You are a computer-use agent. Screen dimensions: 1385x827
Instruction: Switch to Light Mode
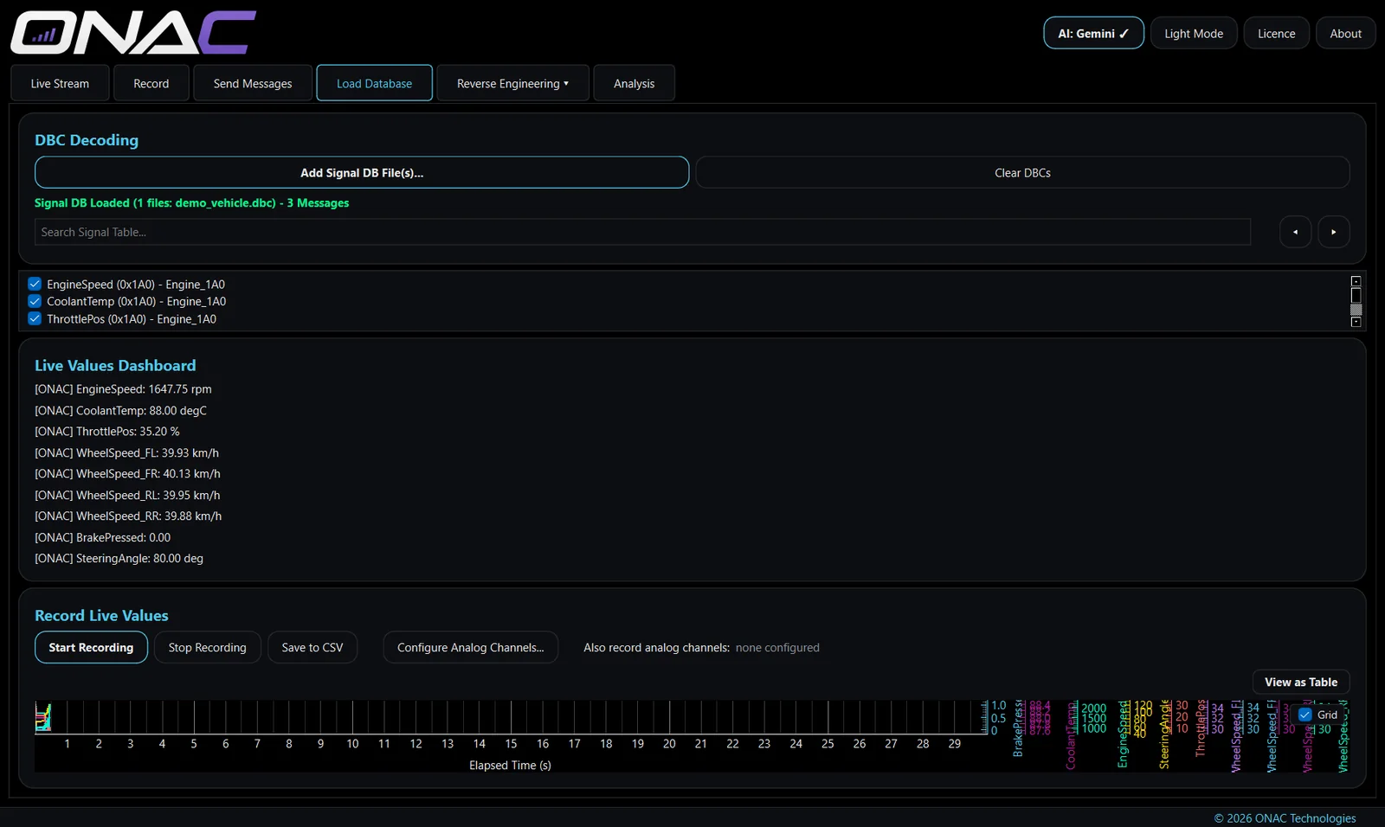click(1194, 33)
